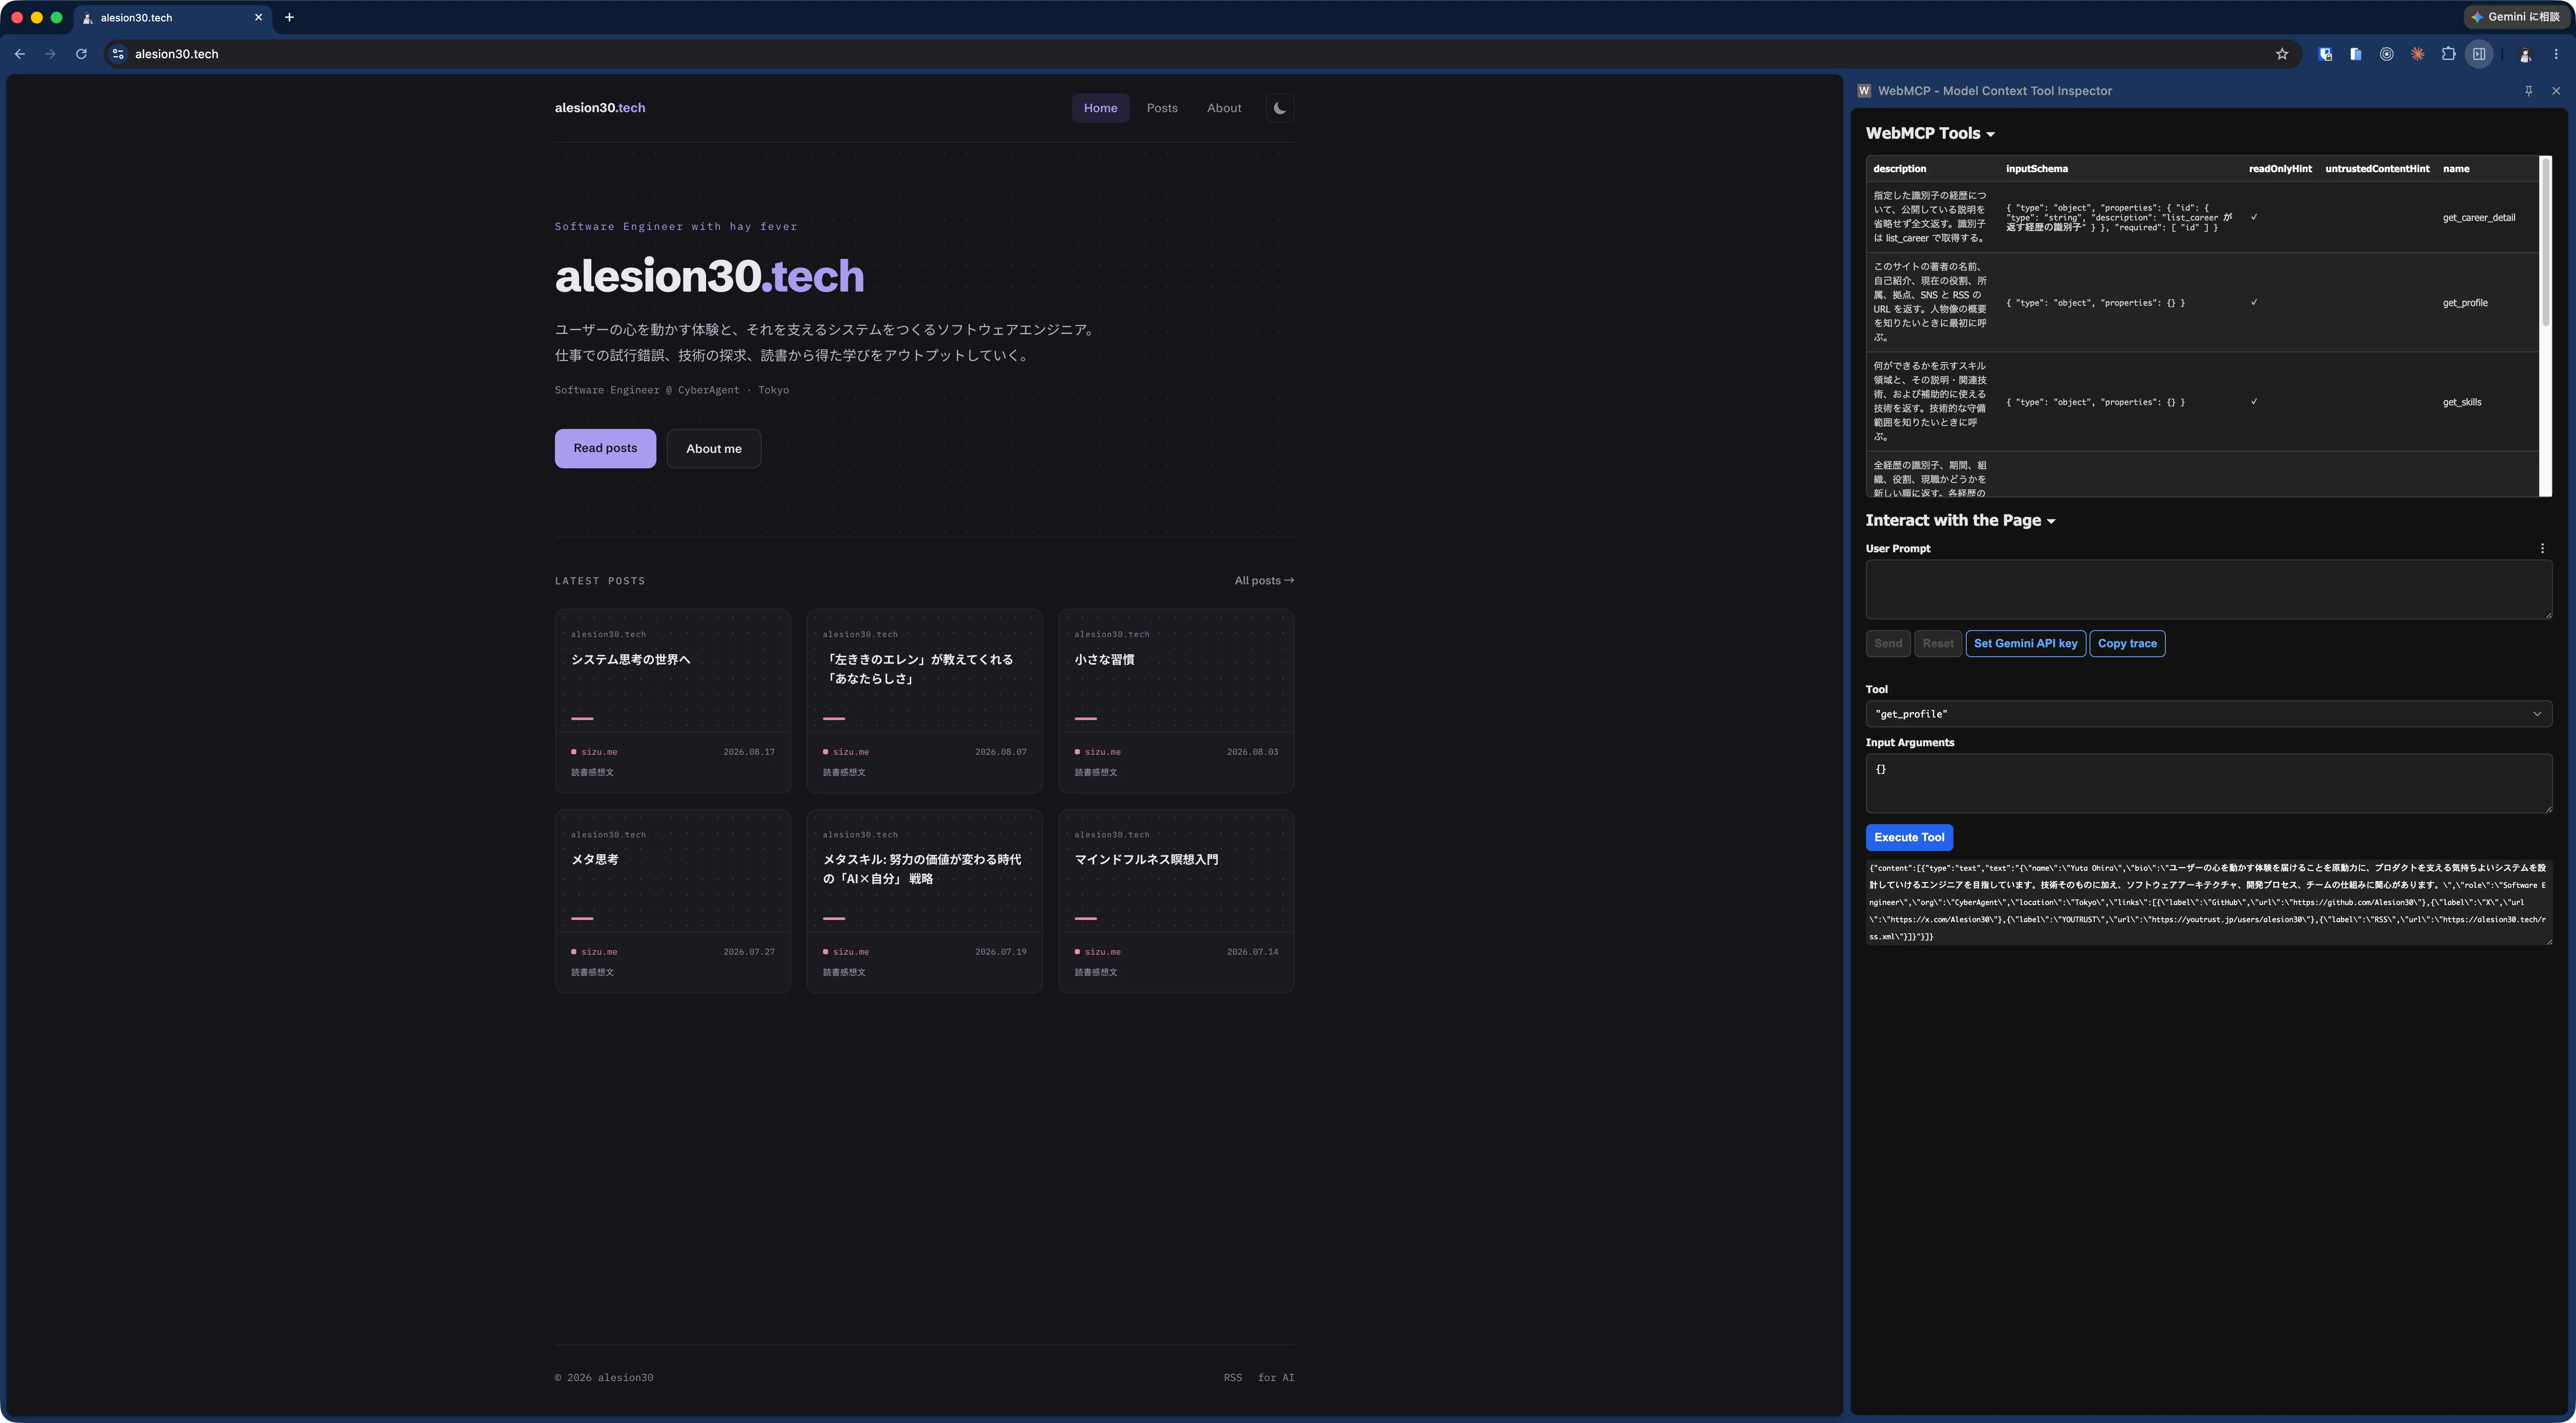Open Chrome three-dot menu
The image size is (2576, 1423).
[x=2556, y=54]
